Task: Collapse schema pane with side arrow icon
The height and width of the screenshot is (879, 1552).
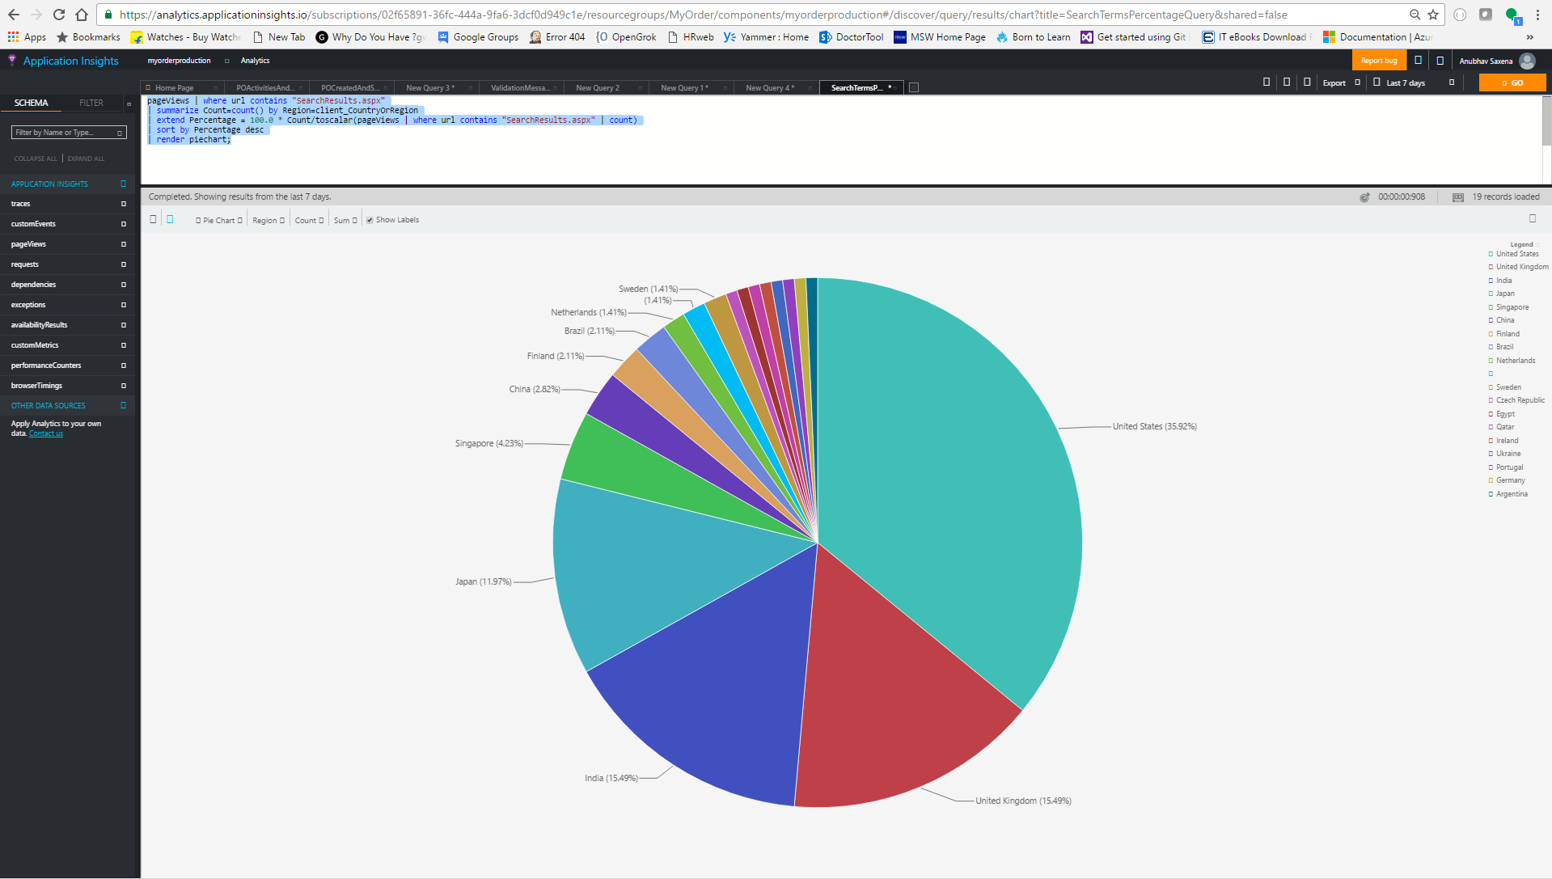Action: point(129,104)
